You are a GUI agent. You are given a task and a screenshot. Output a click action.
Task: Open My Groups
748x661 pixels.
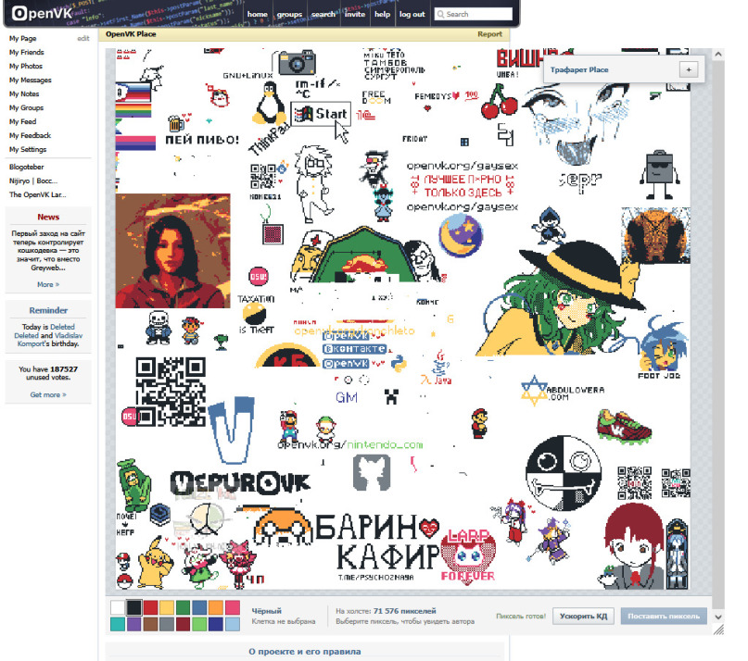tap(26, 107)
